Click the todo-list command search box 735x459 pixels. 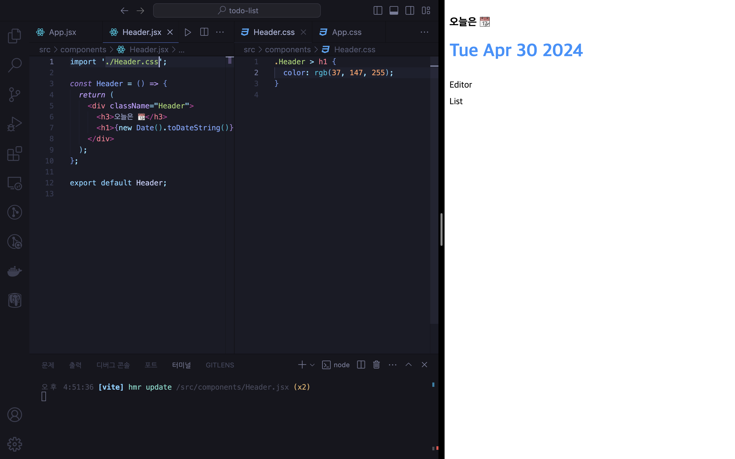237,11
